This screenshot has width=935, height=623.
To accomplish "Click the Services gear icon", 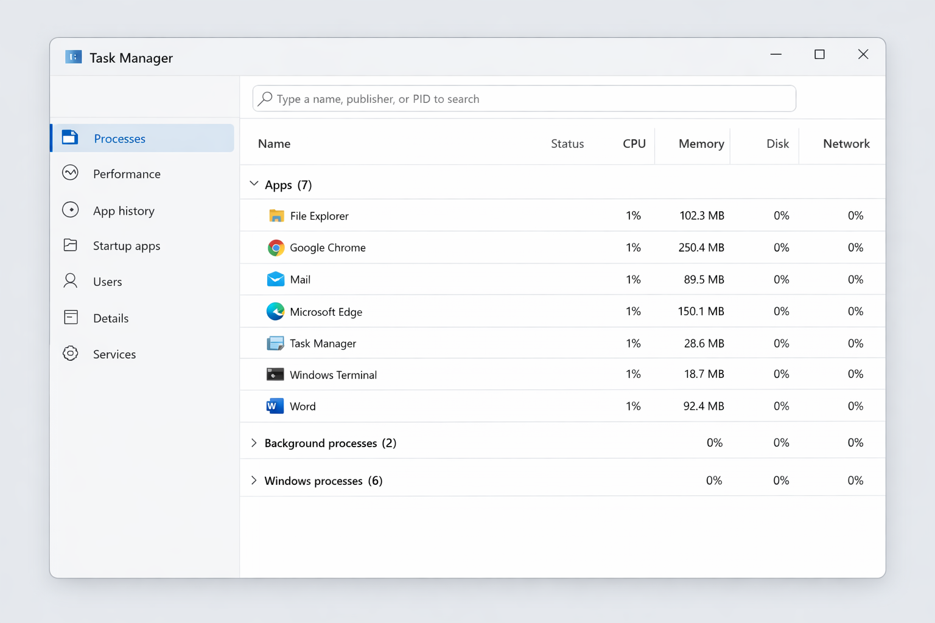I will coord(71,353).
